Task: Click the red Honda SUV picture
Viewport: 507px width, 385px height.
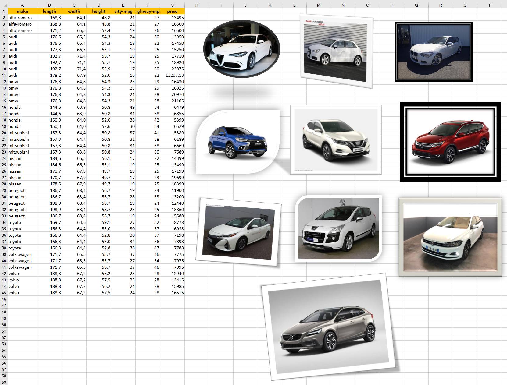Action: point(450,142)
